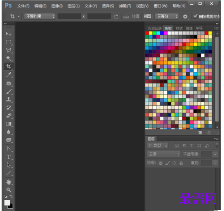Select the Zoom magnifier tool
The height and width of the screenshot is (211, 224).
(8, 190)
